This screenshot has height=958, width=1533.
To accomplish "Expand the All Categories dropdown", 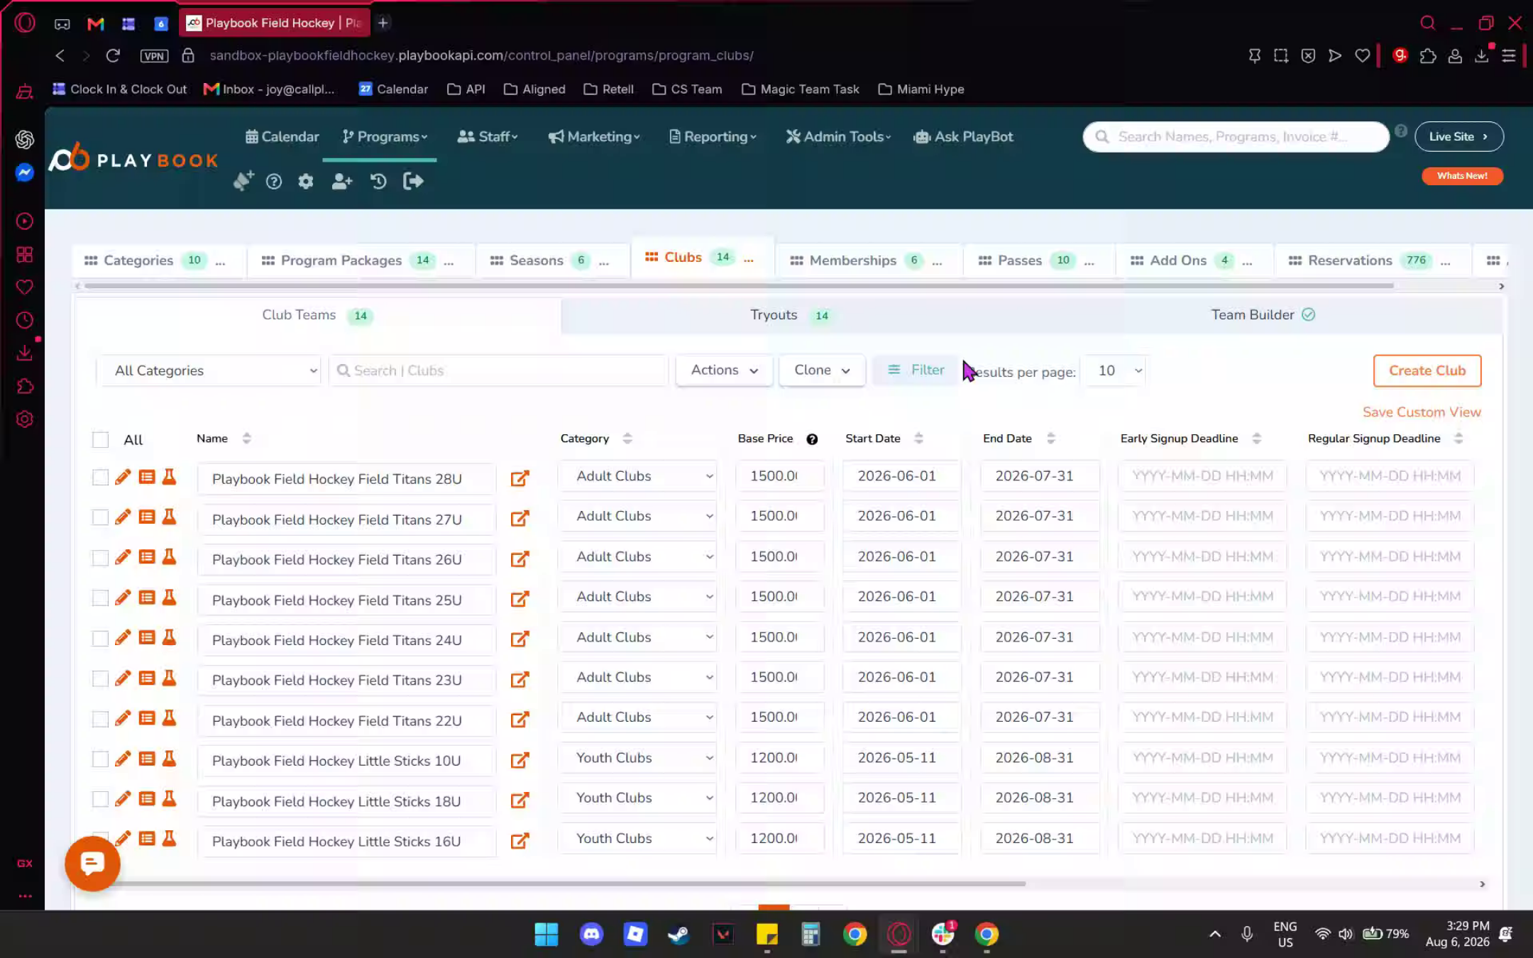I will click(209, 370).
